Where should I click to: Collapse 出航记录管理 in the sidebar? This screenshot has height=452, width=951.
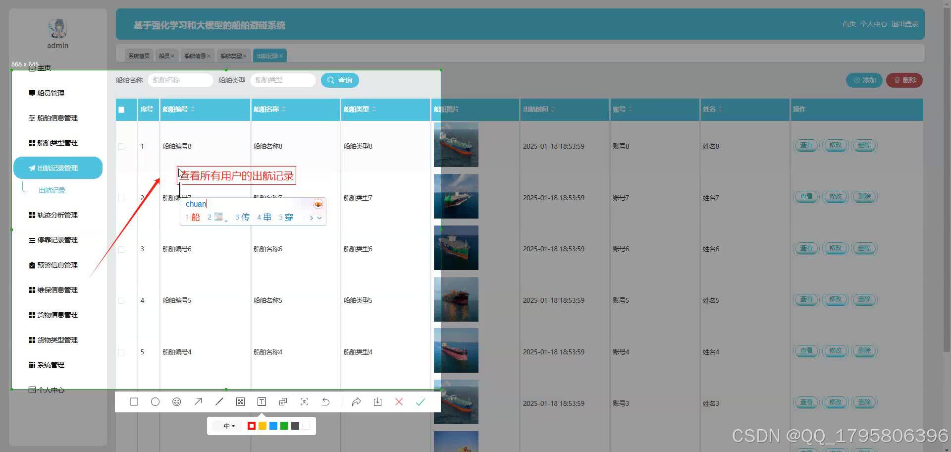(57, 168)
